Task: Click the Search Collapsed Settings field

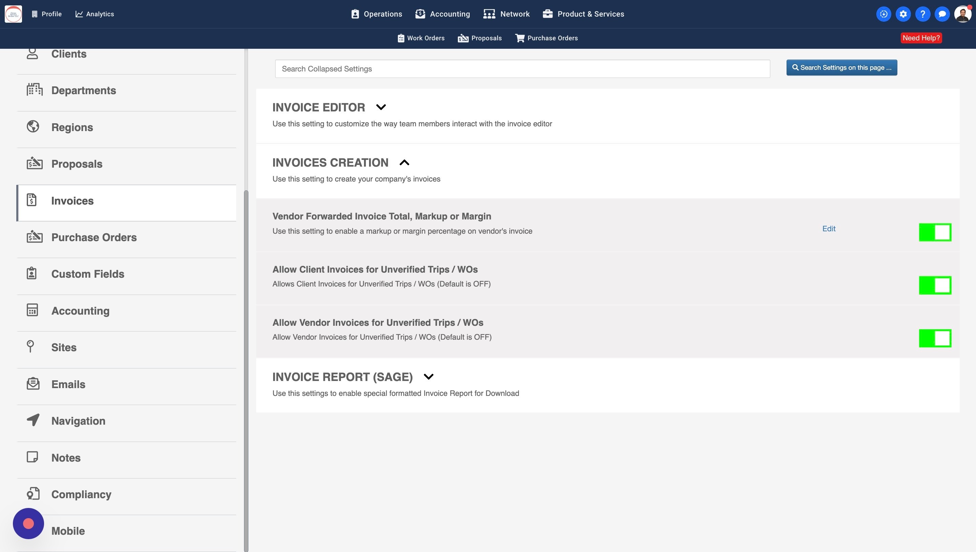Action: click(522, 69)
